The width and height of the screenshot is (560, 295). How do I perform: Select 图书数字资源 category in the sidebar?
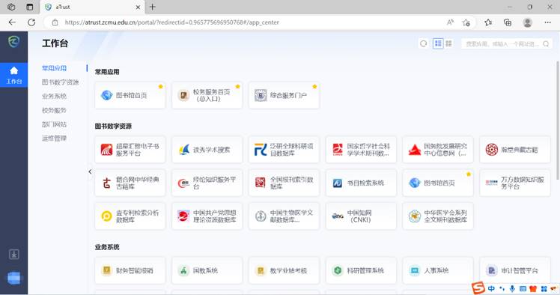60,82
